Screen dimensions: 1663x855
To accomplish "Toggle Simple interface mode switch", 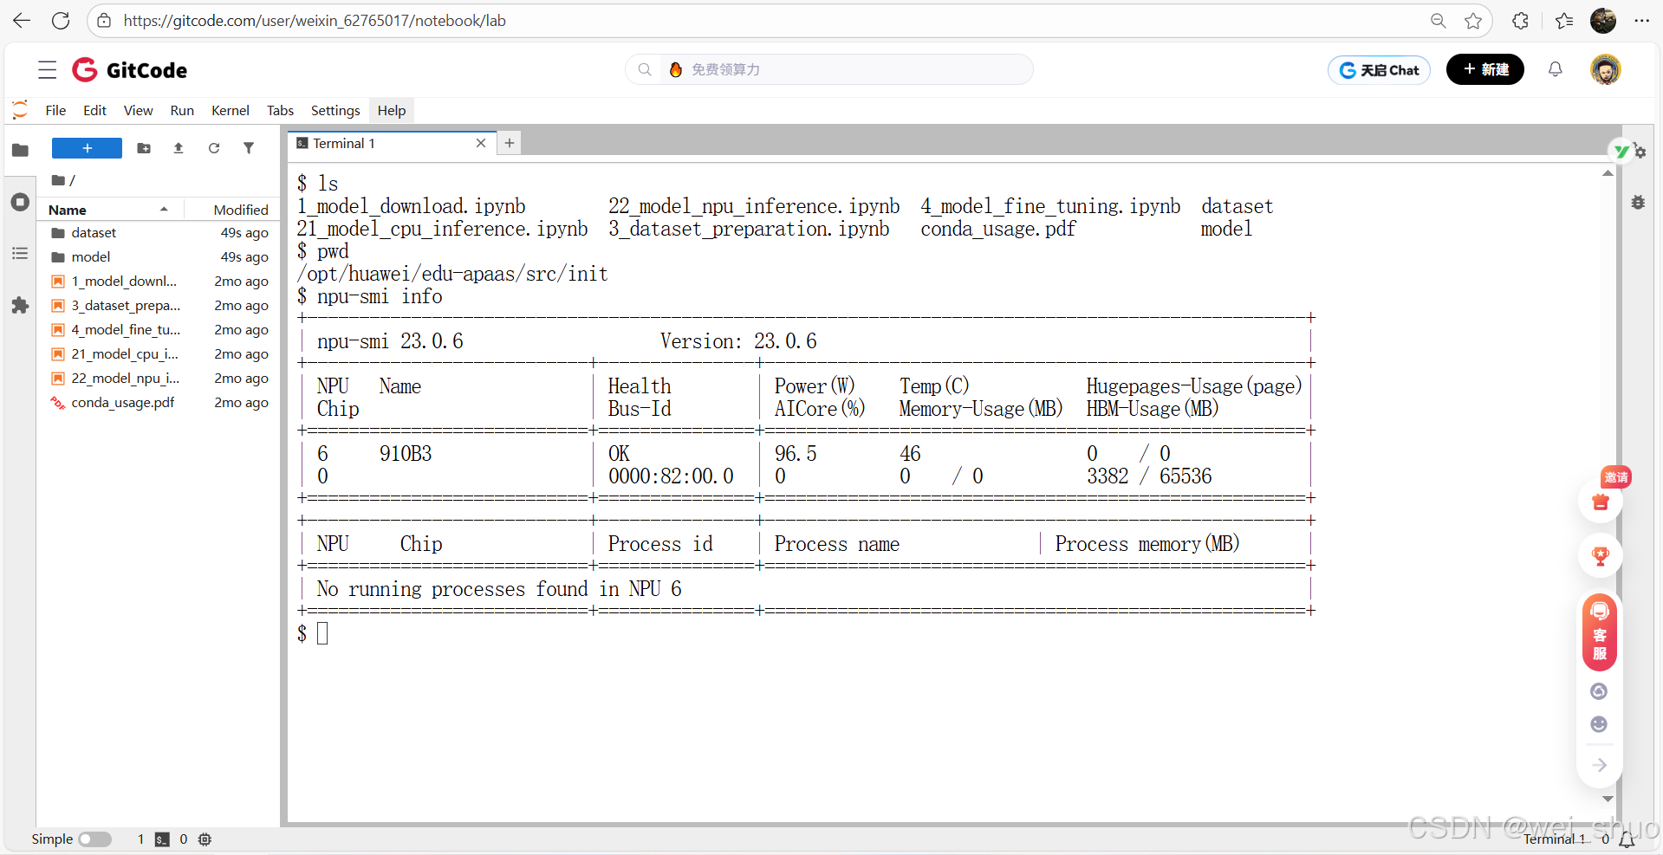I will tap(95, 839).
